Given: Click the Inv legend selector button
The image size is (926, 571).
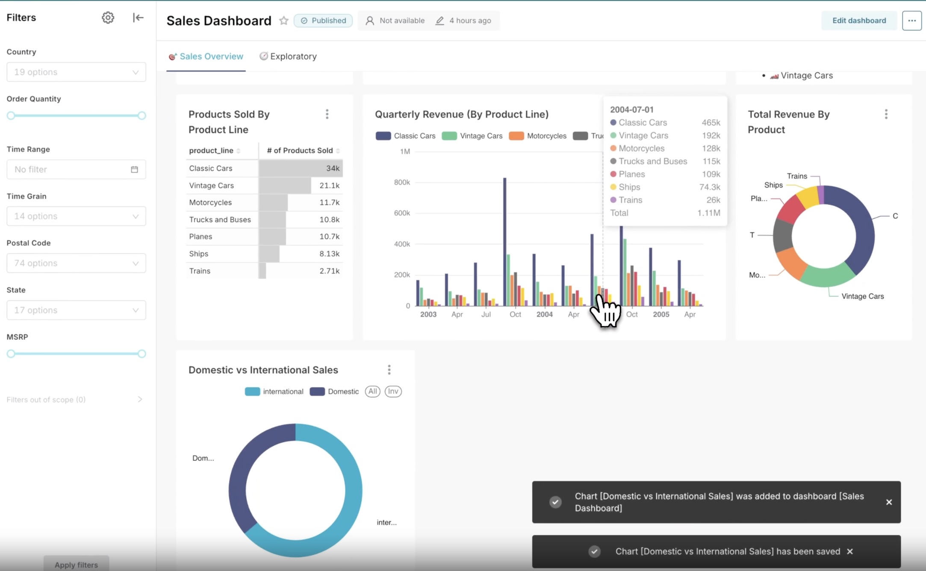Looking at the screenshot, I should (x=393, y=391).
